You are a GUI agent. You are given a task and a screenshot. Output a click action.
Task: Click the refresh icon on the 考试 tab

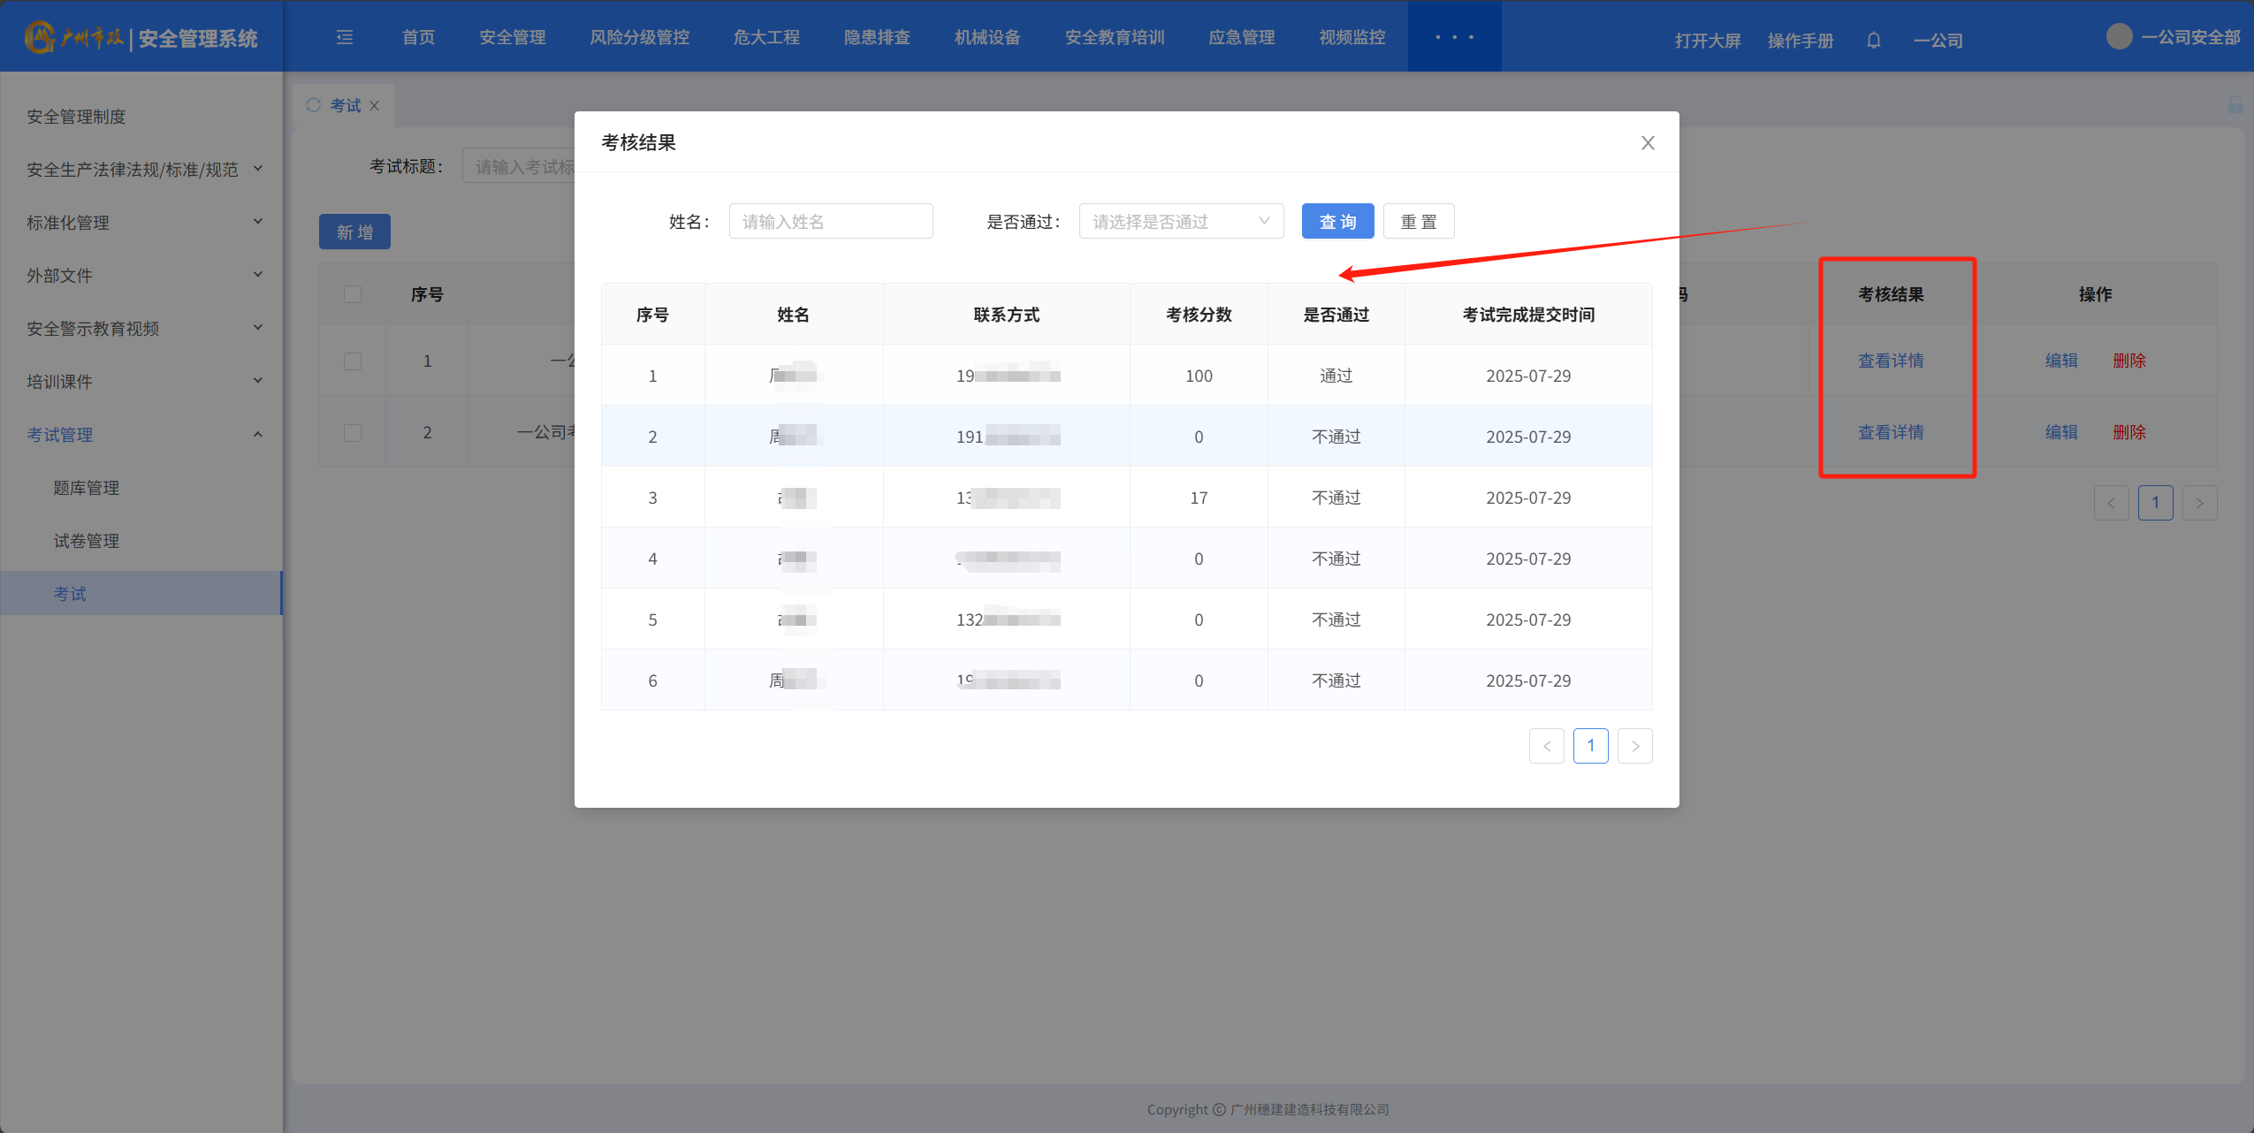[x=313, y=105]
